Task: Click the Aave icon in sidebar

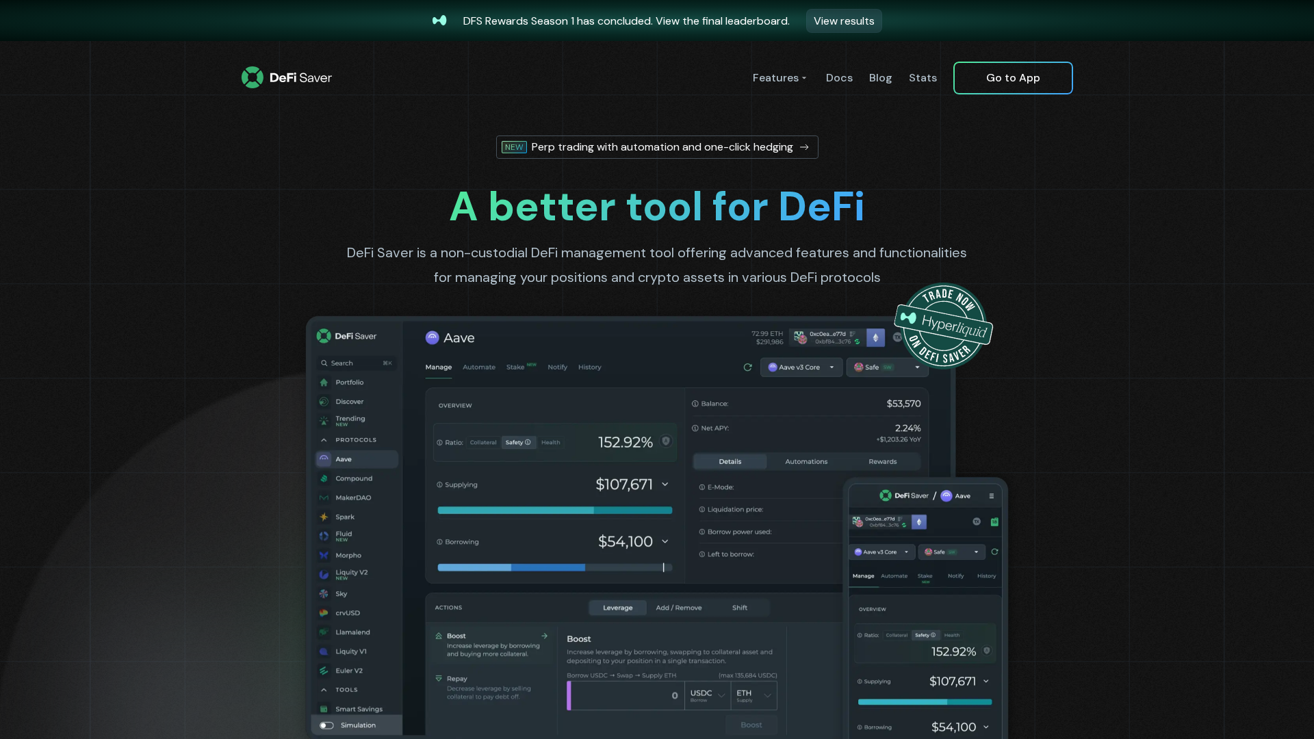Action: (x=324, y=459)
